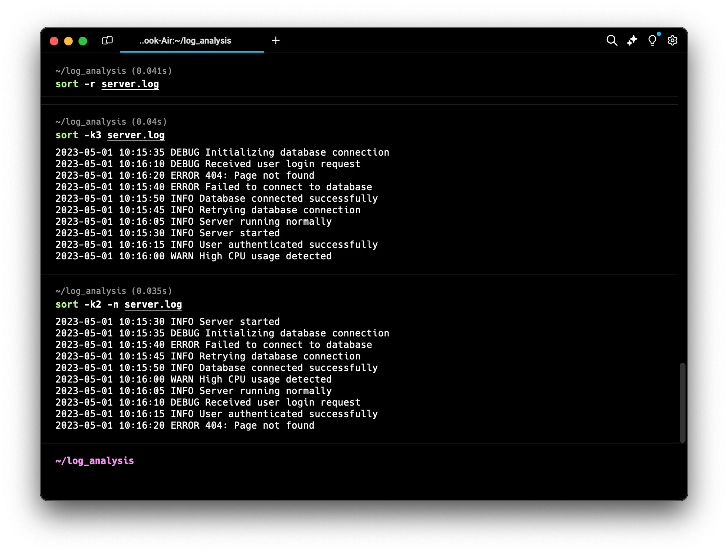
Task: Click the yellow minimize window button
Action: point(68,41)
